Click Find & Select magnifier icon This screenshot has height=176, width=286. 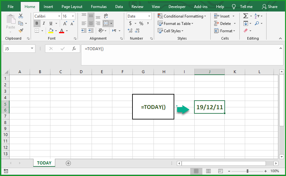click(257, 23)
